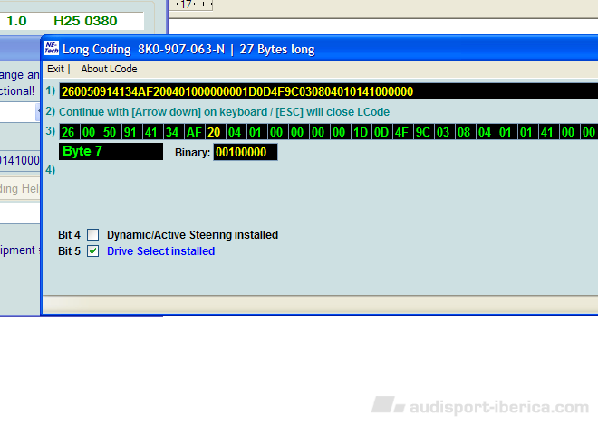Select byte cell 04 right after highlighted 20
Screen dimensions: 598x425
(235, 132)
